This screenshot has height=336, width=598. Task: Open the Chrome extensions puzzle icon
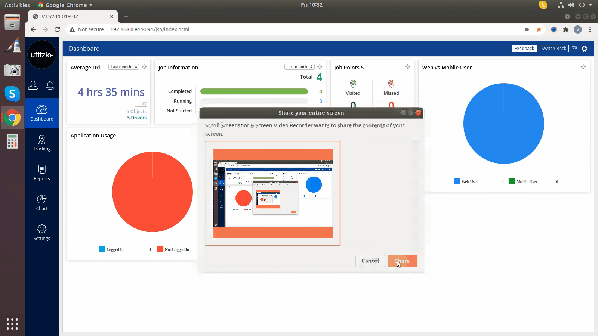point(566,29)
